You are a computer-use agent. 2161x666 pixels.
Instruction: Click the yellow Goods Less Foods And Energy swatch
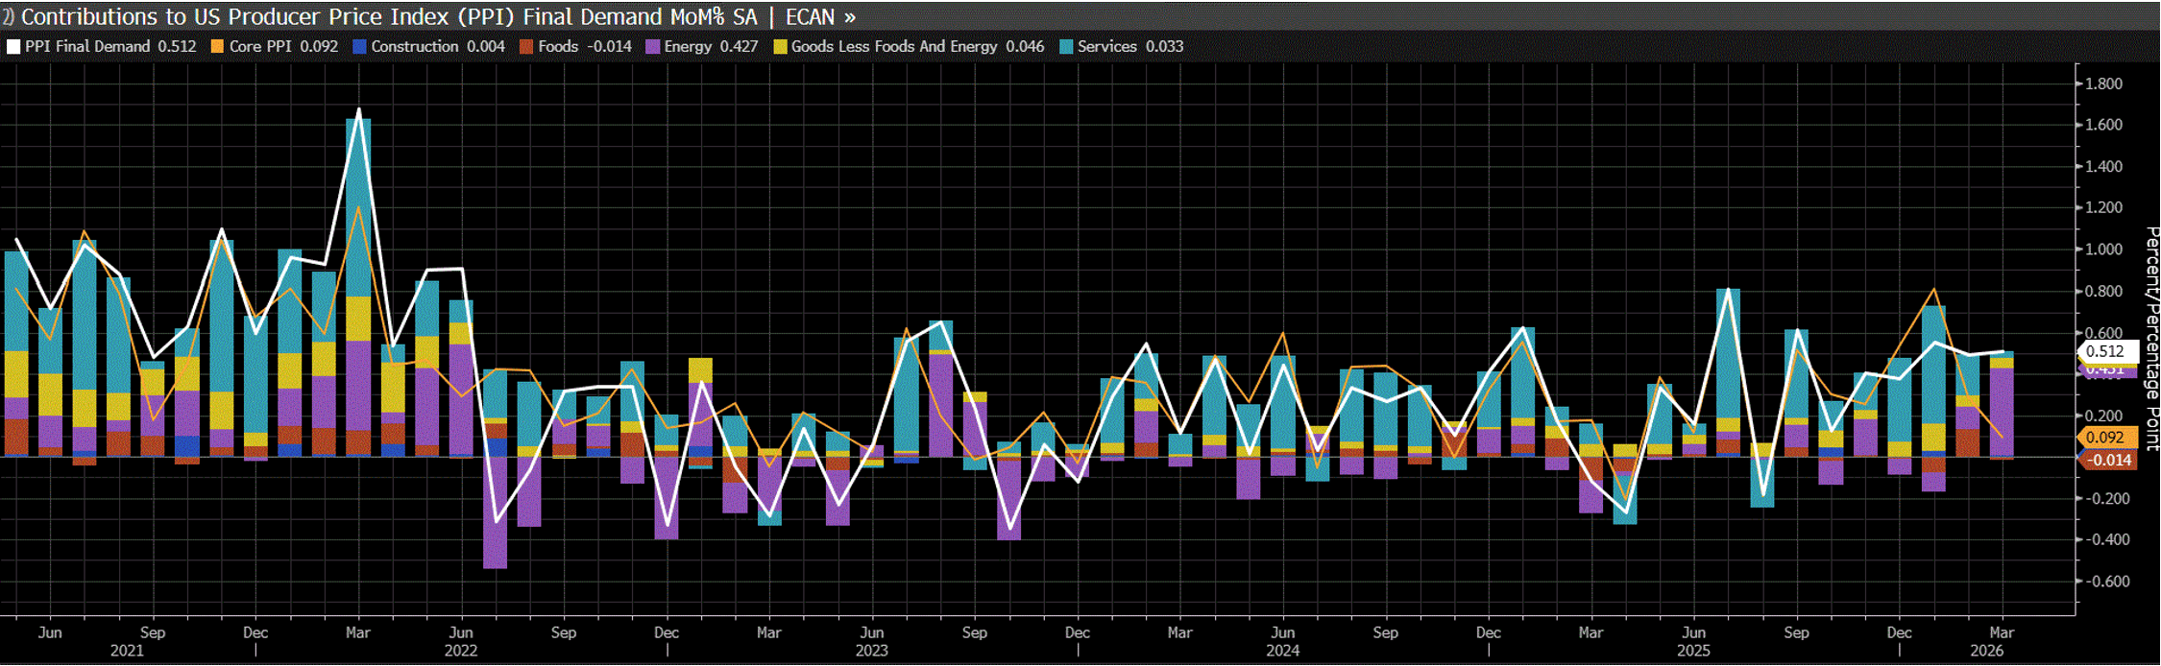coord(780,47)
